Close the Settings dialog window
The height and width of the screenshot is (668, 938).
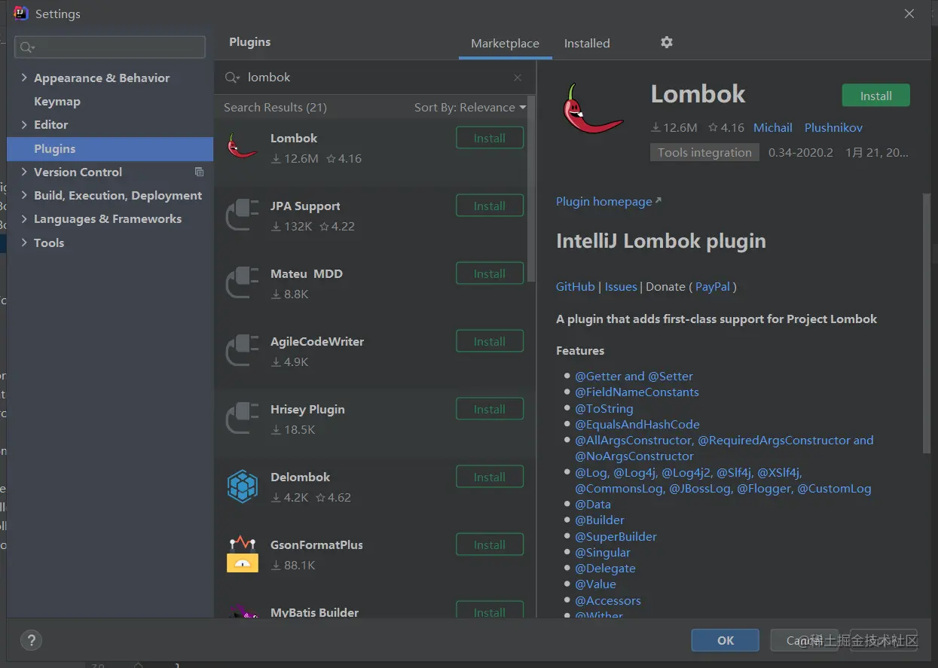[909, 14]
